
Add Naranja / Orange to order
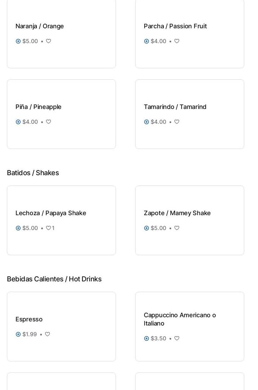pos(18,41)
